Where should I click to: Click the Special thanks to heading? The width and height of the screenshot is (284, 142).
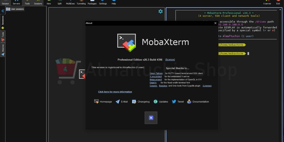177,68
